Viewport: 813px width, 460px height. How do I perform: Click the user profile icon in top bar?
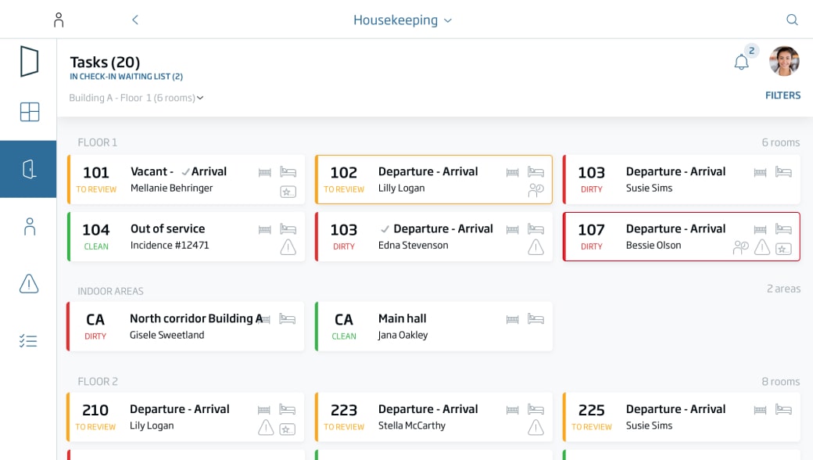[x=59, y=20]
